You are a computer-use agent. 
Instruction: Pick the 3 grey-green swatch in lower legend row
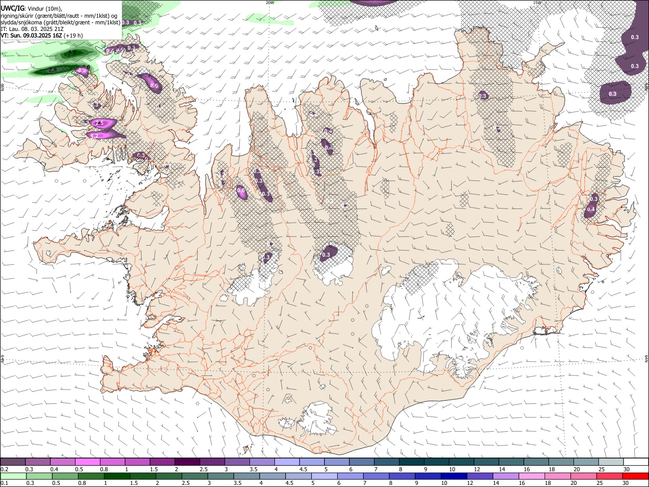(x=220, y=476)
